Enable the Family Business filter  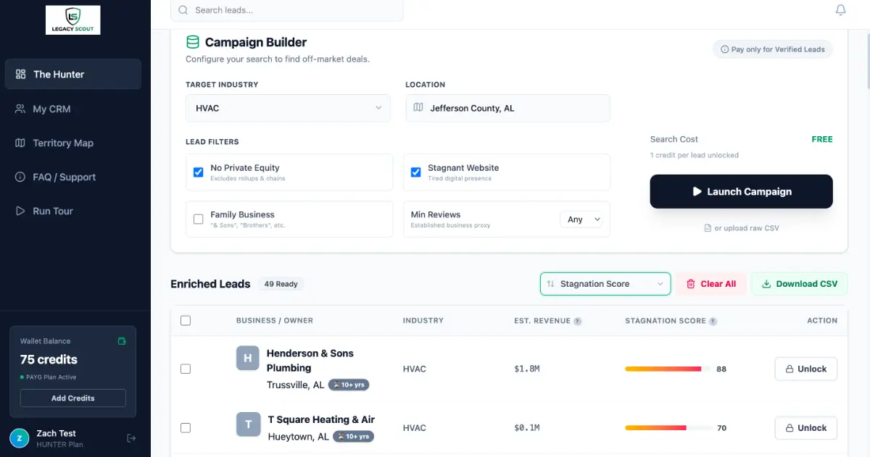pos(198,219)
